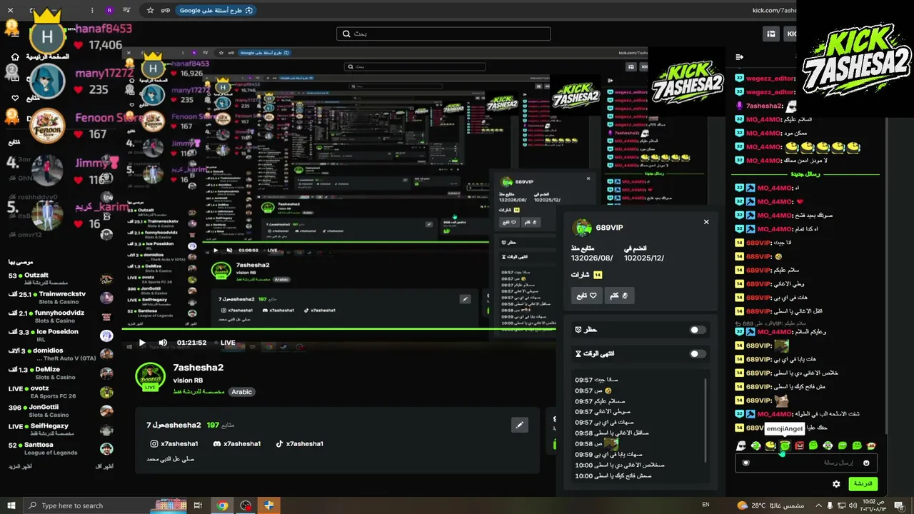
Task: Click the كتم mute button for 689VIP
Action: tap(620, 296)
